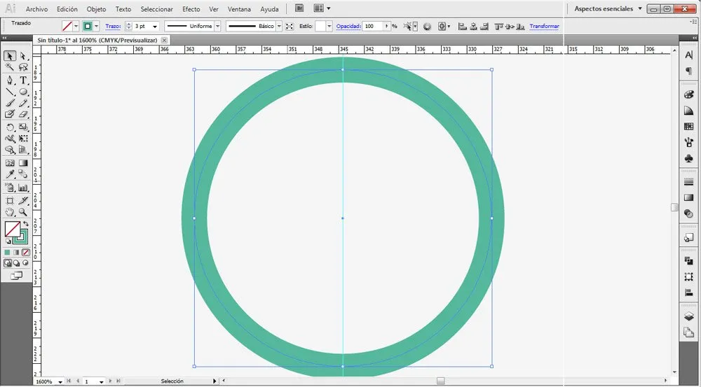Expand the Uniforme width profile dropdown
701x387 pixels.
coord(217,26)
